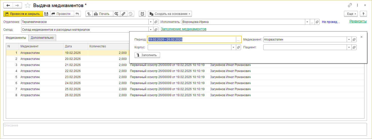Click the Провести и закрыть button
This screenshot has height=139, width=372.
pyautogui.click(x=23, y=14)
